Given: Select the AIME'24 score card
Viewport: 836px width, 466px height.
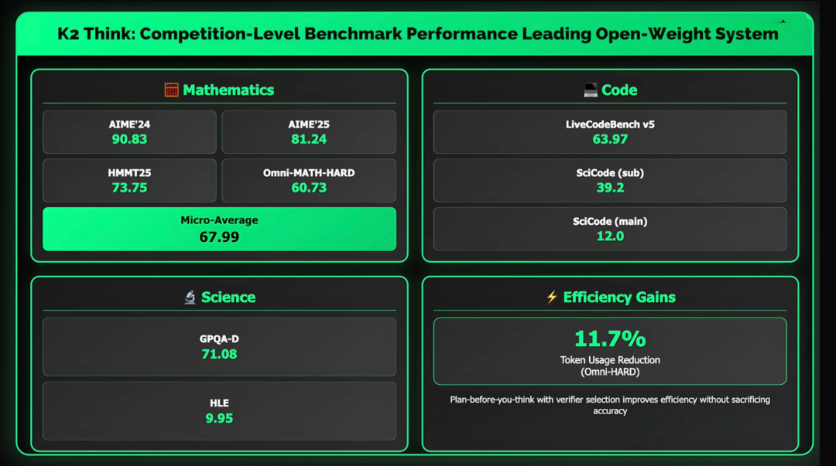Looking at the screenshot, I should [129, 132].
